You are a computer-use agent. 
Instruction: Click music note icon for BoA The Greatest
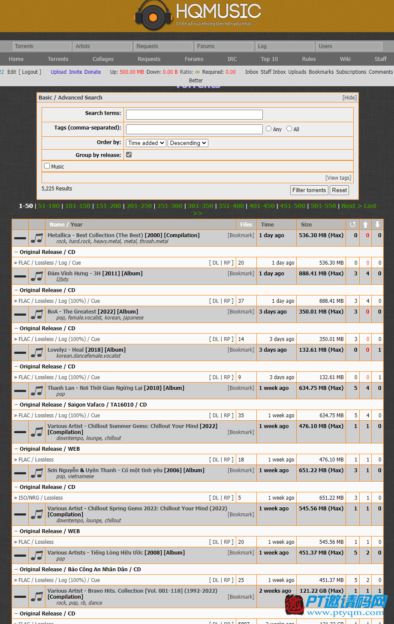37,314
